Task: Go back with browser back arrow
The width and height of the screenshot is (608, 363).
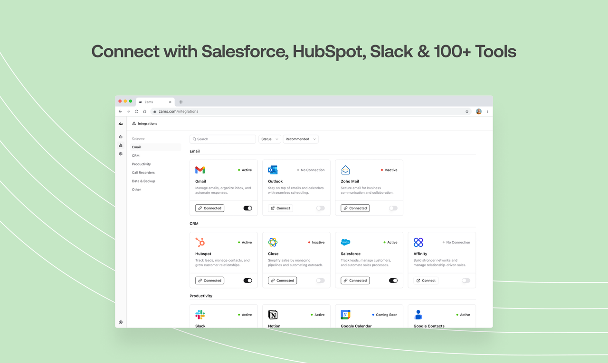Action: 120,111
